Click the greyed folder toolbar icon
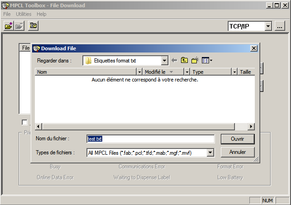 pos(19,26)
